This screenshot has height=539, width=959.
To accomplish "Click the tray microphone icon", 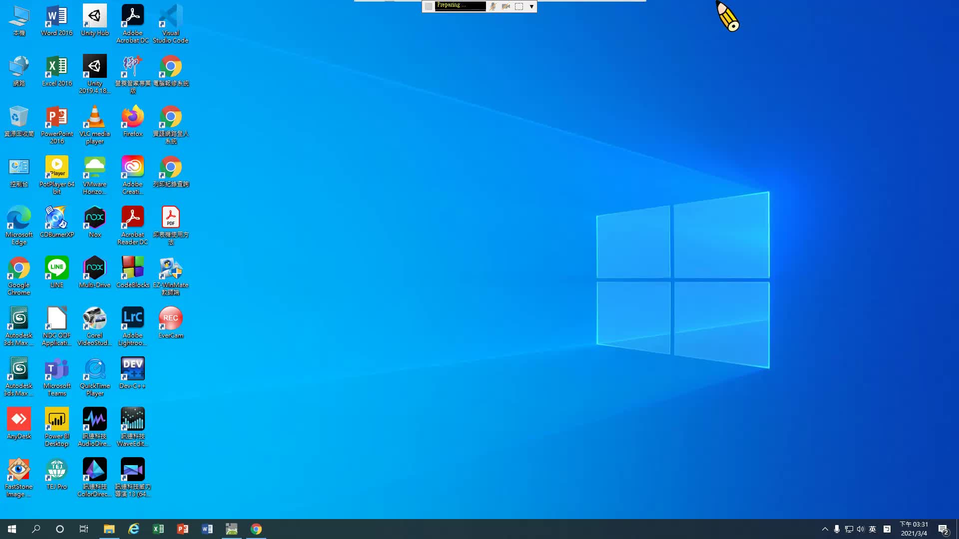I will pos(837,529).
